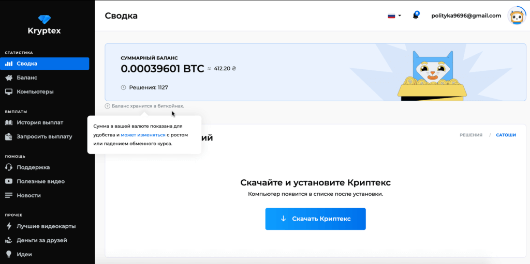Click the Идеи lightbulb icon
The width and height of the screenshot is (530, 264).
click(x=8, y=254)
